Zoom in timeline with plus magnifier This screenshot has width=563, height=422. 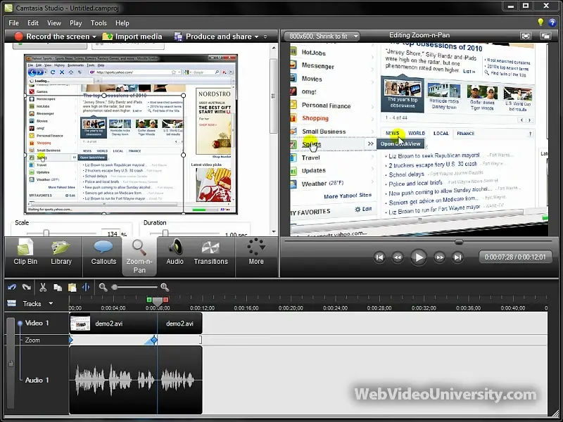click(165, 287)
